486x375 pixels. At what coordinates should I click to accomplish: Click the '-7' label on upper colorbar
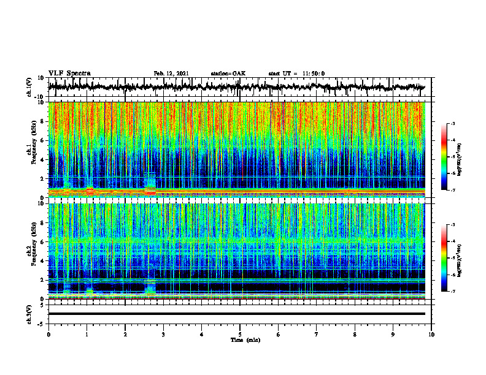tap(452, 190)
